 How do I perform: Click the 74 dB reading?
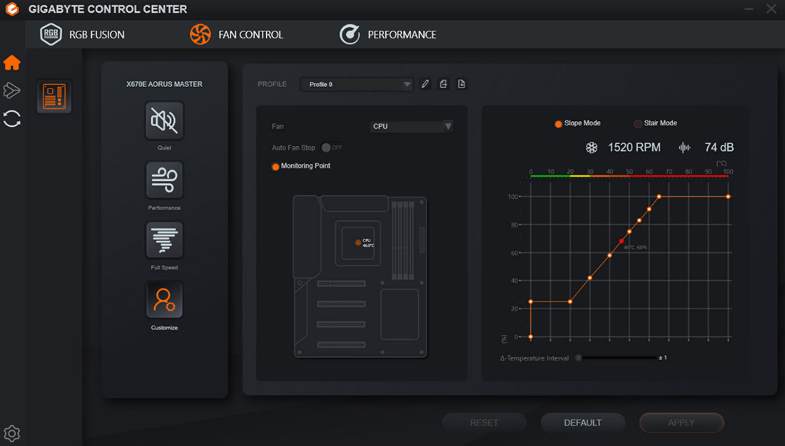(x=719, y=147)
